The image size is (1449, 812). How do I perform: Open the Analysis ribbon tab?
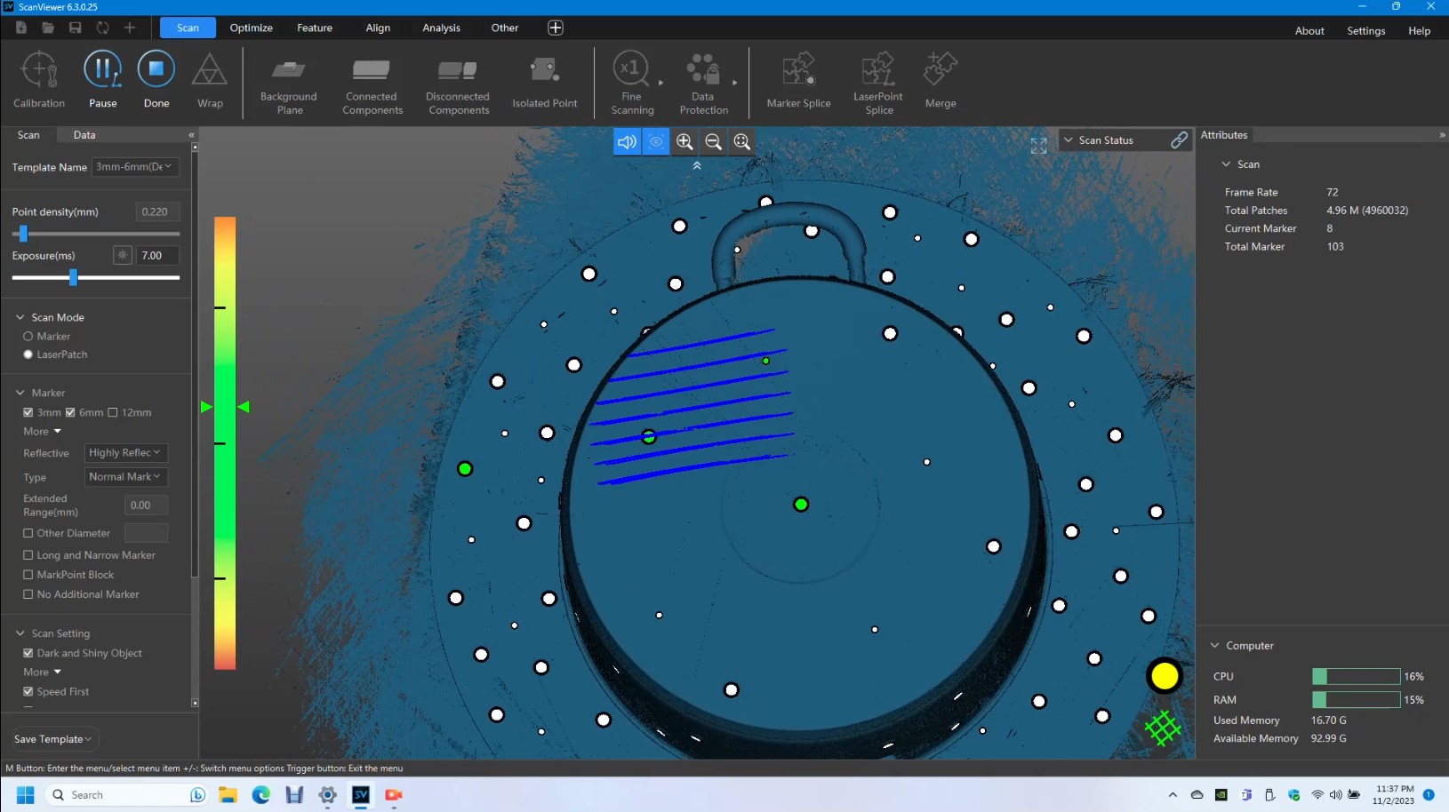[441, 28]
